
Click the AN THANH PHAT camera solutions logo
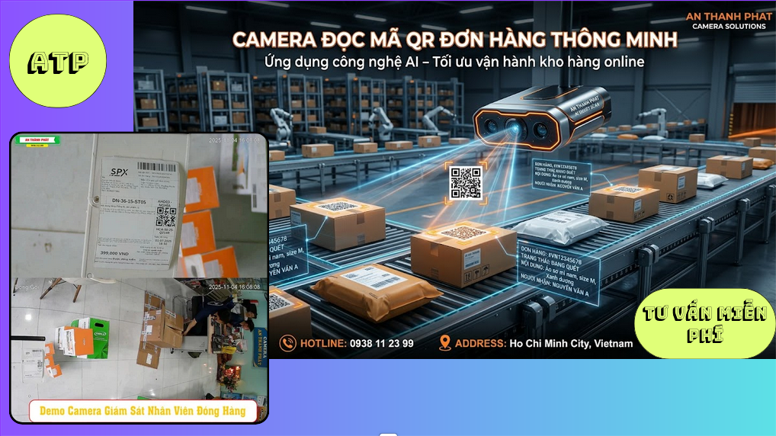[x=729, y=21]
